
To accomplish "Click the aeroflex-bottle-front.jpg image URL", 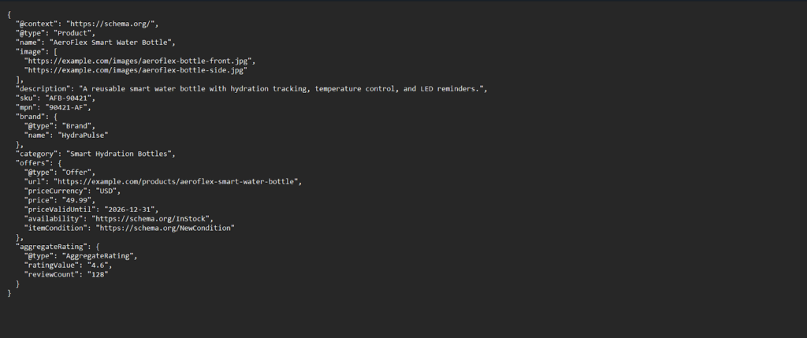I will (140, 61).
